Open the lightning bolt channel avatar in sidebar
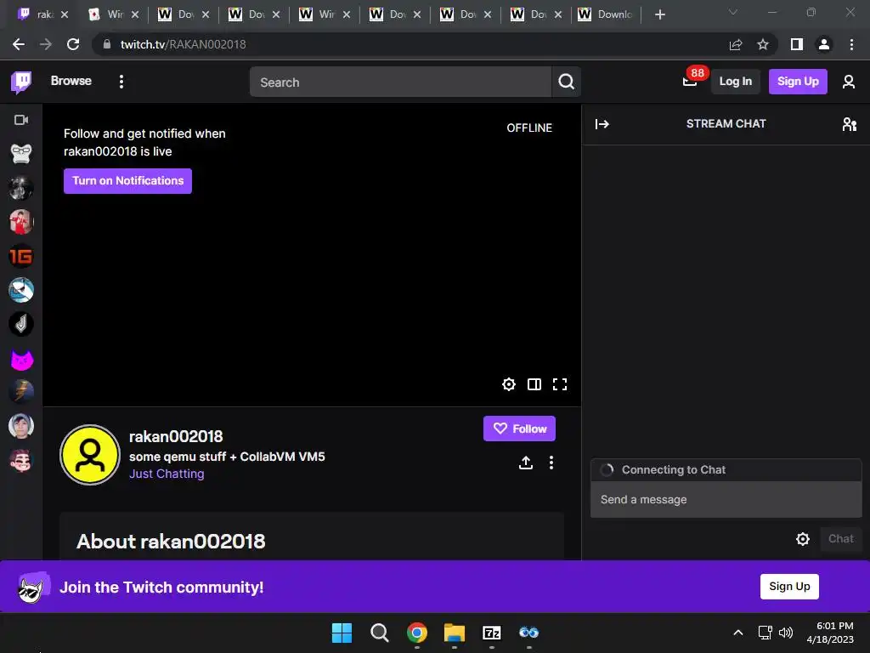The image size is (870, 653). (21, 391)
